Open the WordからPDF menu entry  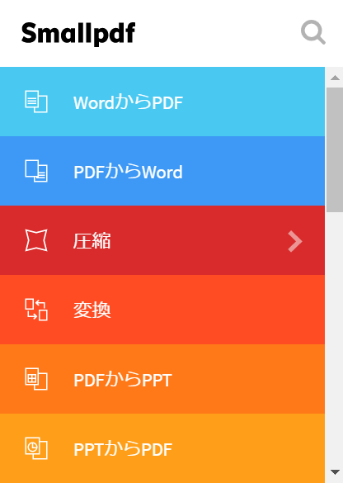tap(162, 102)
